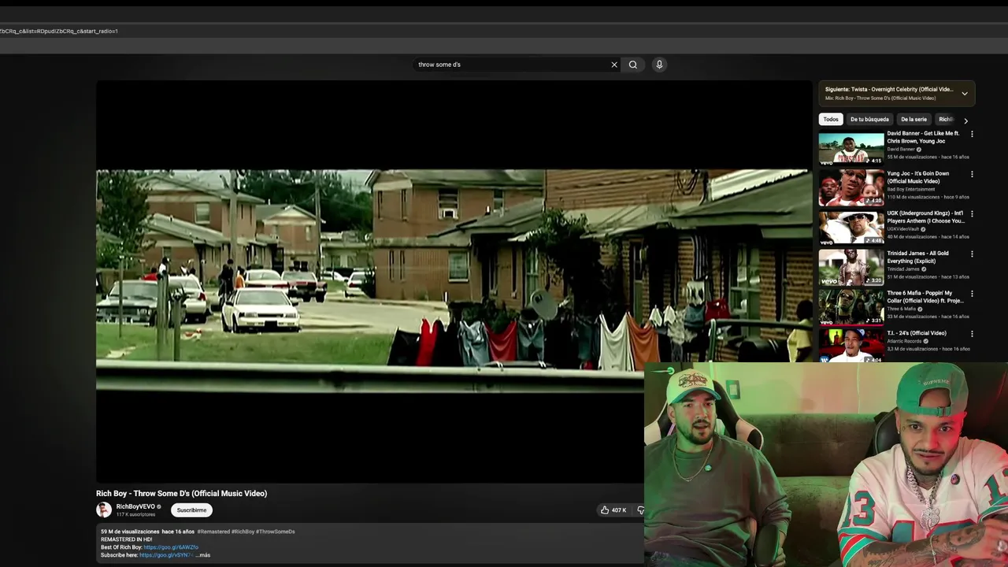Screen dimensions: 1008x567
Task: Click the magnifying glass search icon
Action: pos(633,65)
